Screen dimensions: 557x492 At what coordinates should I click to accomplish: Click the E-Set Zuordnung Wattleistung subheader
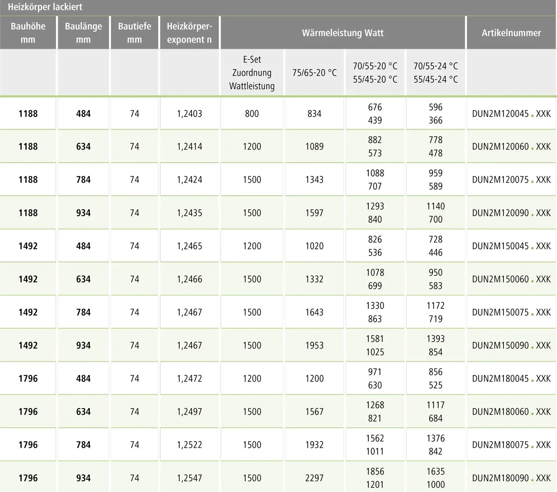pos(252,73)
